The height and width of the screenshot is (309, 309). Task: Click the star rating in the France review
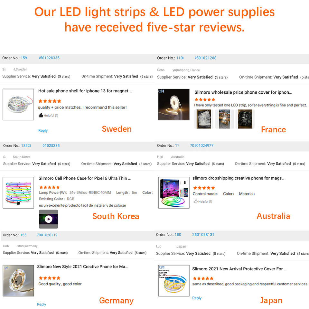pos(205,99)
